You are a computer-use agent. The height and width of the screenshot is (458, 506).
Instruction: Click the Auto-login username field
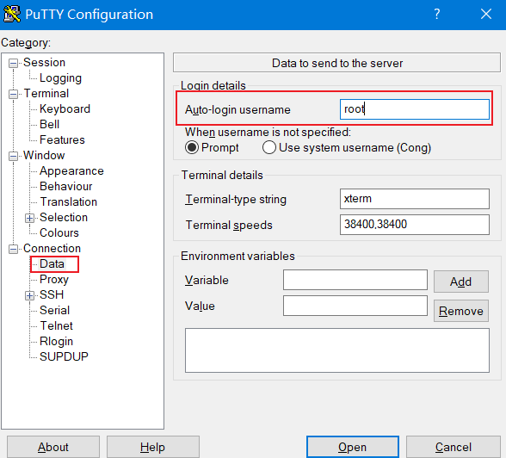pyautogui.click(x=415, y=109)
